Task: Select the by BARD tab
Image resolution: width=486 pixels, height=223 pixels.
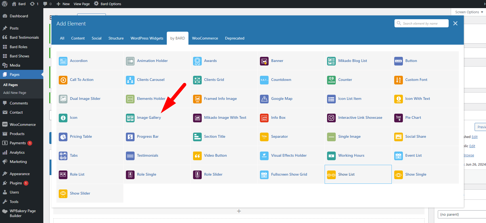Action: click(x=178, y=38)
